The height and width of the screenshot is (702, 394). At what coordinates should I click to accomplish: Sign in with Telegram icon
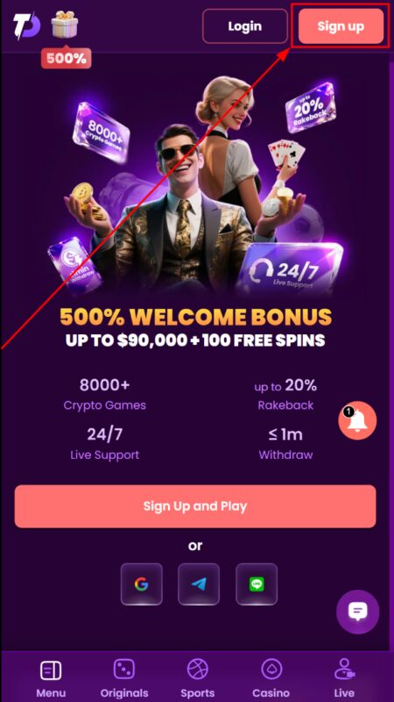pyautogui.click(x=199, y=584)
